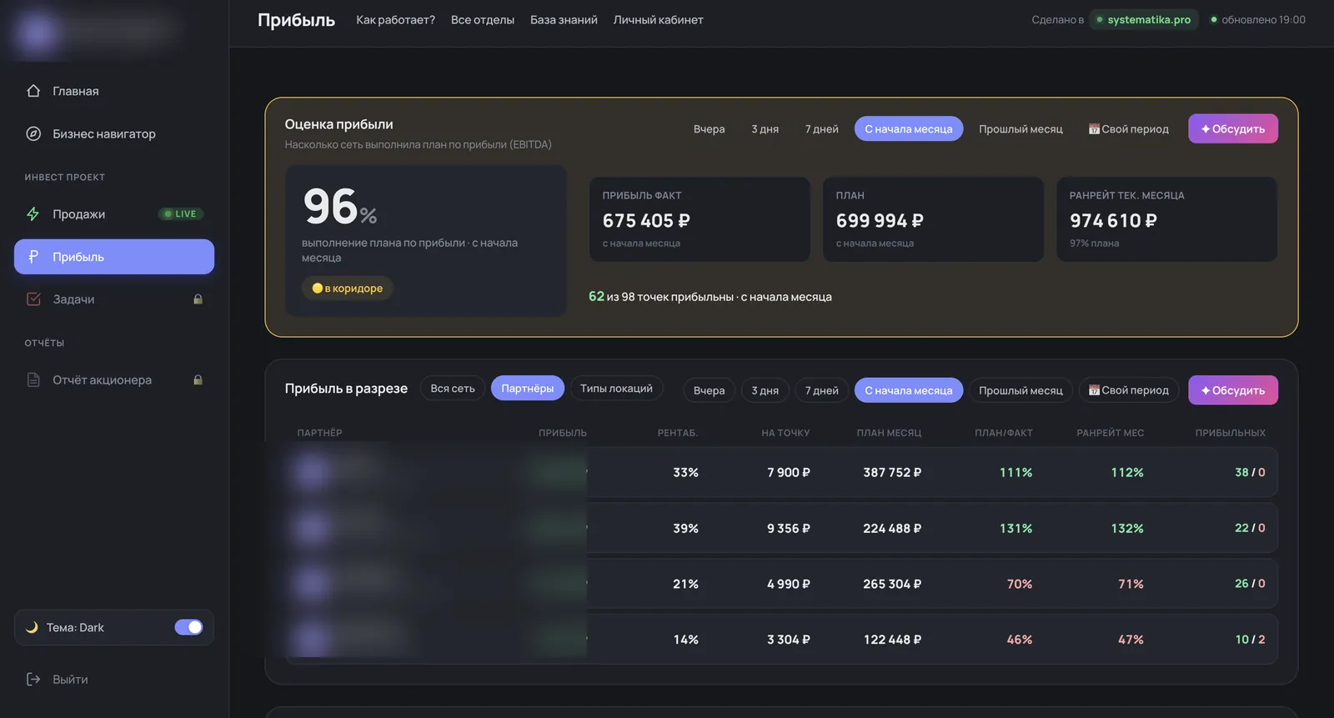Screen dimensions: 1334x718
Task: Open Главная via the home icon
Action: click(x=33, y=91)
